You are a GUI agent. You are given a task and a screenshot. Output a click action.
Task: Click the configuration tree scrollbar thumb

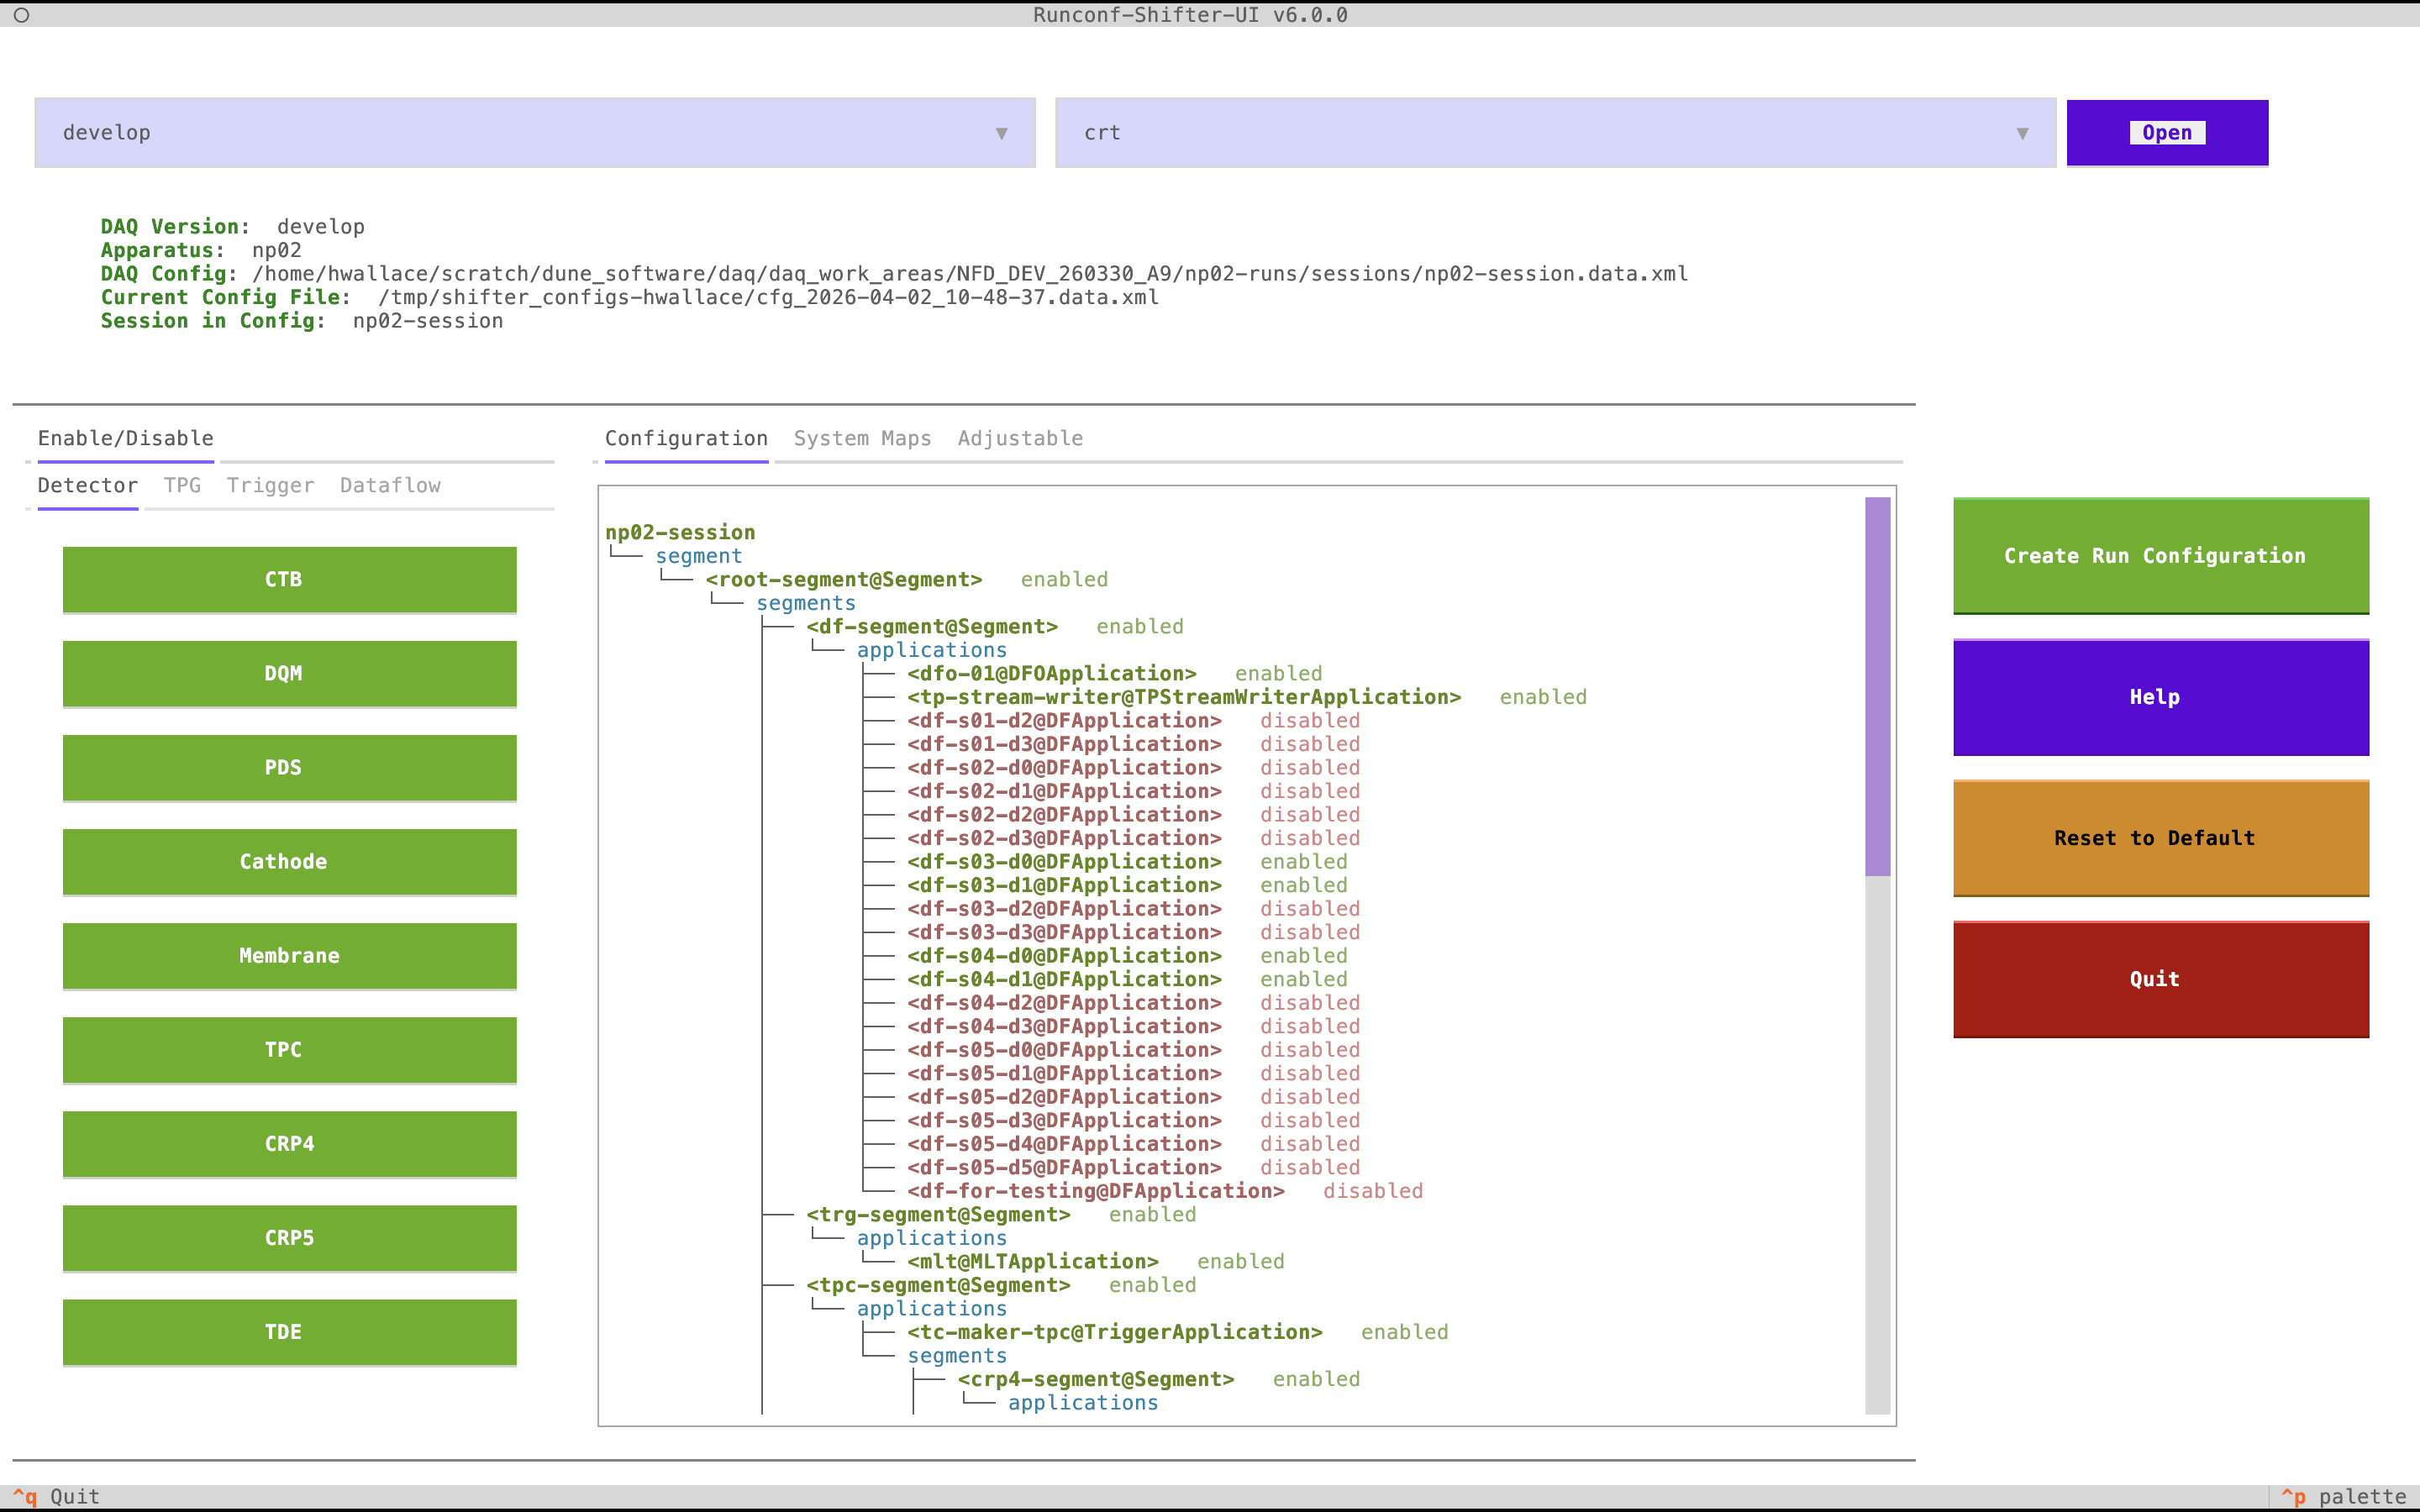point(1878,687)
